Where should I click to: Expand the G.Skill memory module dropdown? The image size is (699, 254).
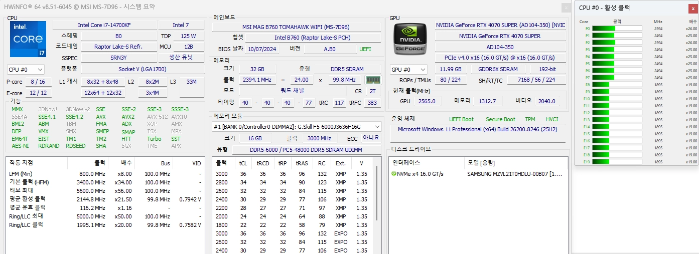click(296, 127)
